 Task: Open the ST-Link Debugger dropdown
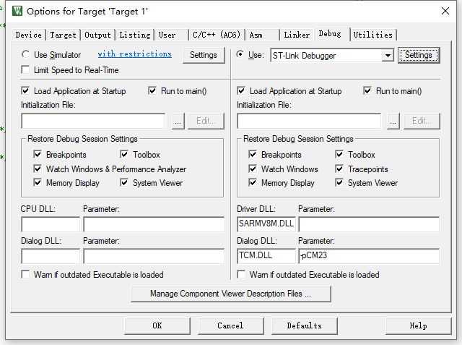pos(387,56)
